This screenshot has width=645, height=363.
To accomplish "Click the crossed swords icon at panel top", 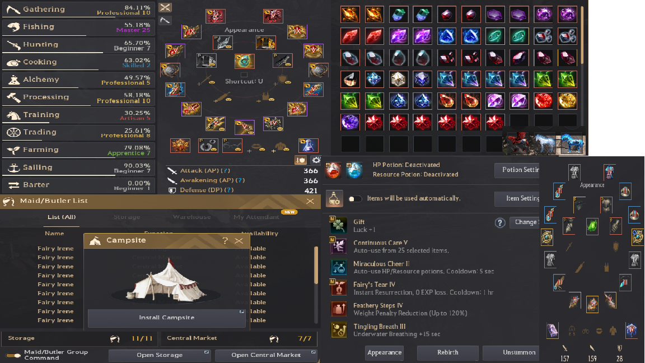I will click(165, 7).
